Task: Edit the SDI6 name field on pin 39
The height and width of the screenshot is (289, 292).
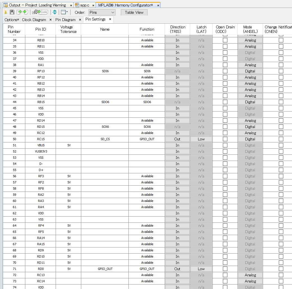Action: pos(105,71)
